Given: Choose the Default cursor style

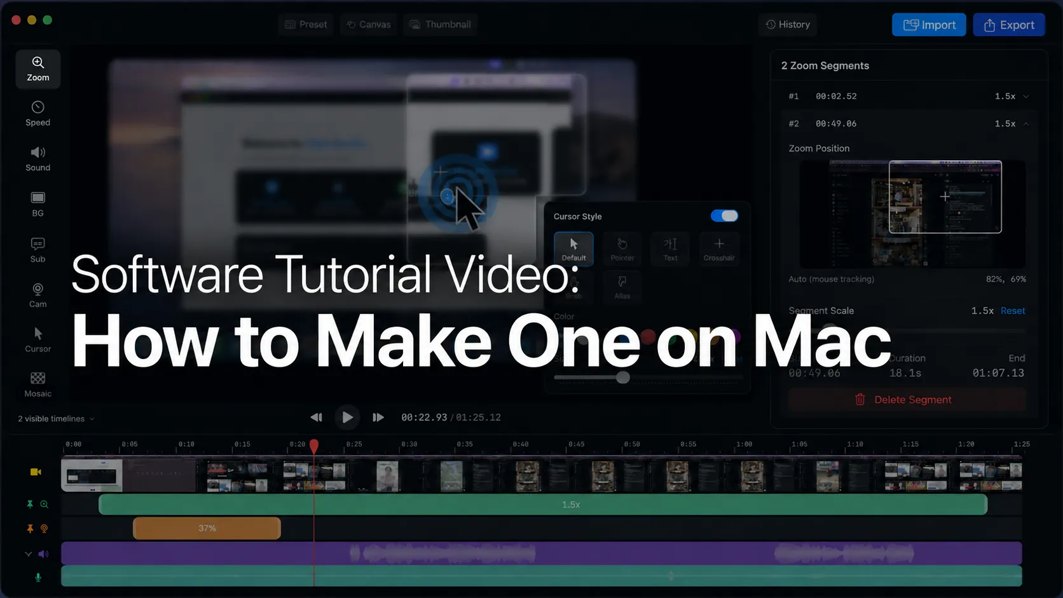Looking at the screenshot, I should pos(573,248).
